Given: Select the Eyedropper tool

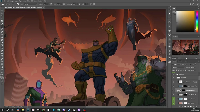Looking at the screenshot, I should 2,24.
